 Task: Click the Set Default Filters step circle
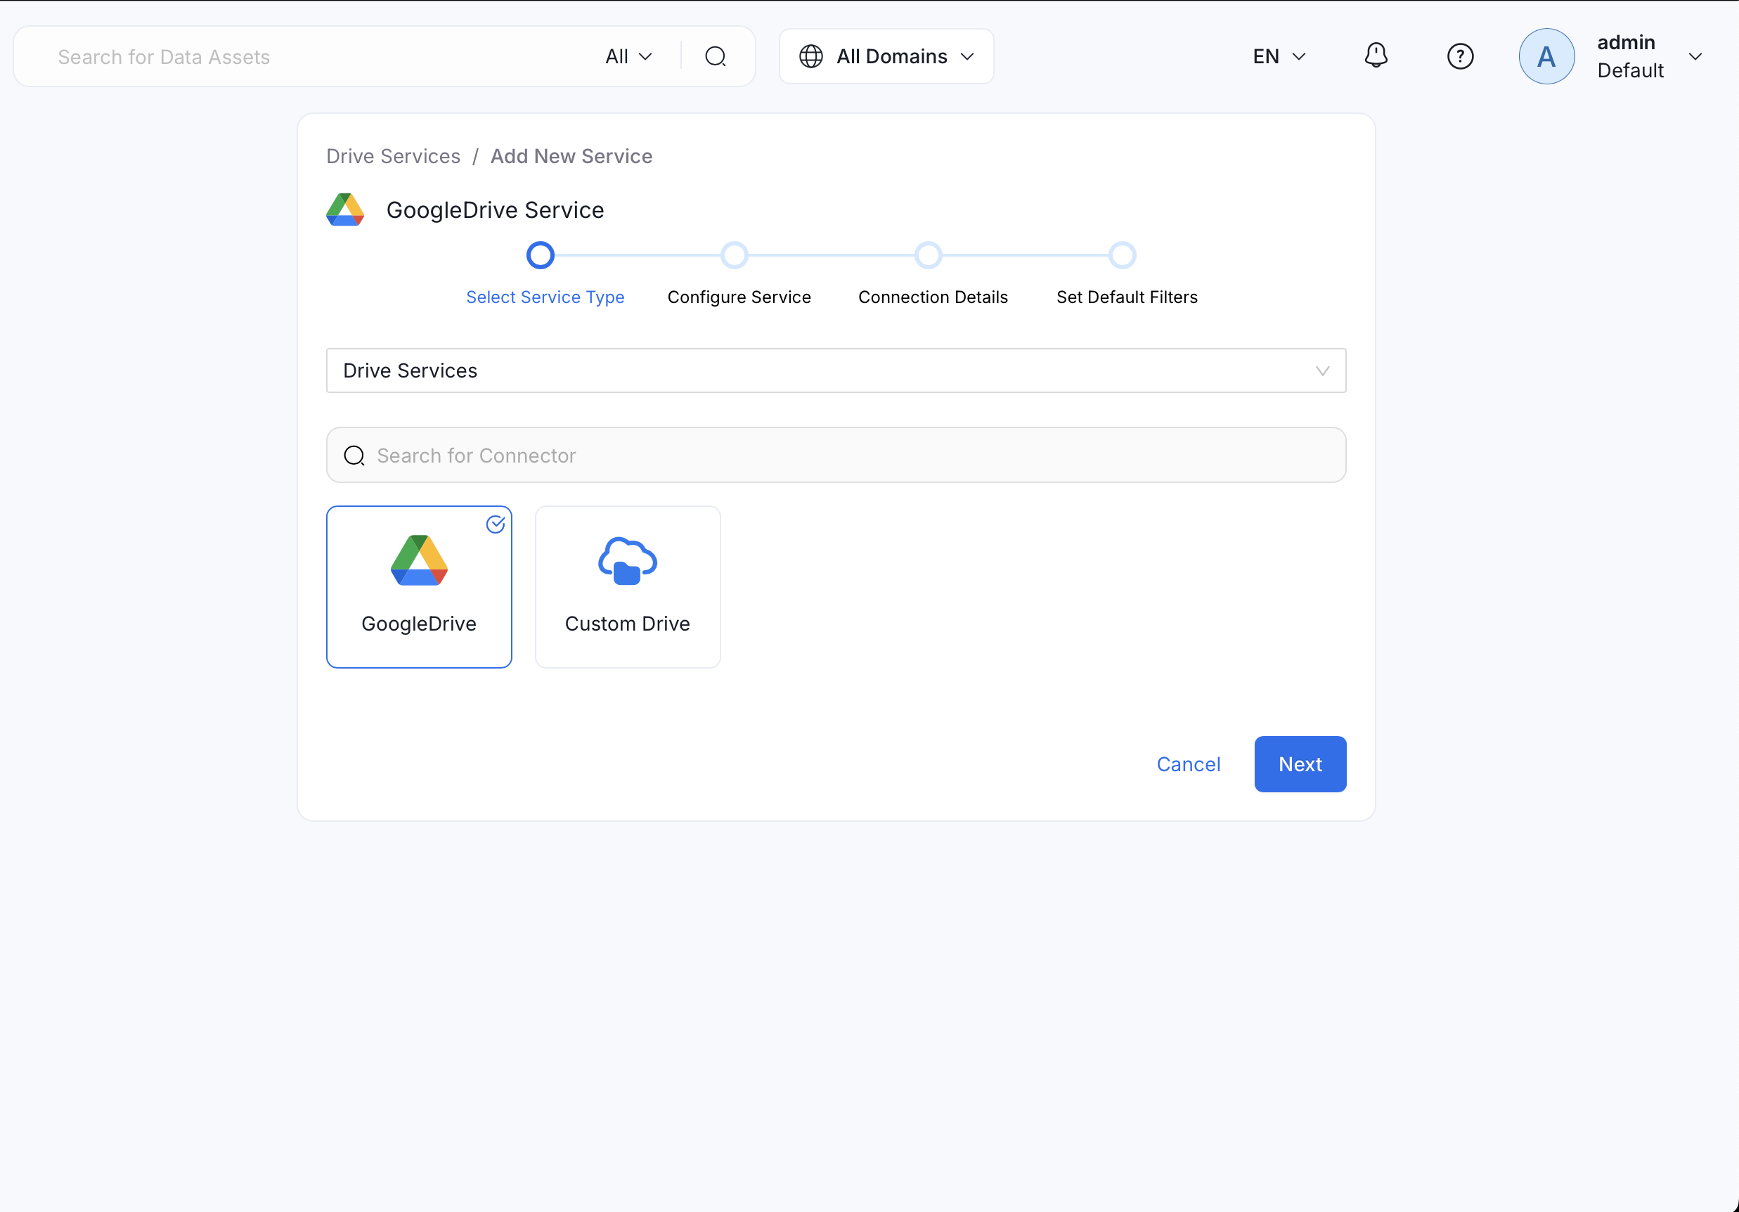point(1122,256)
